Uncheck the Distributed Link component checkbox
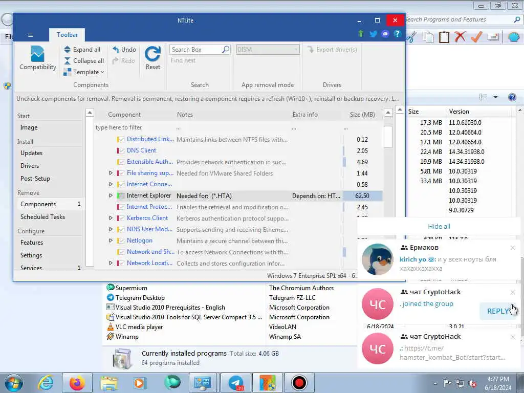 121,139
